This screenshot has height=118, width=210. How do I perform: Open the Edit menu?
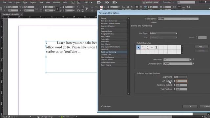[10, 2]
